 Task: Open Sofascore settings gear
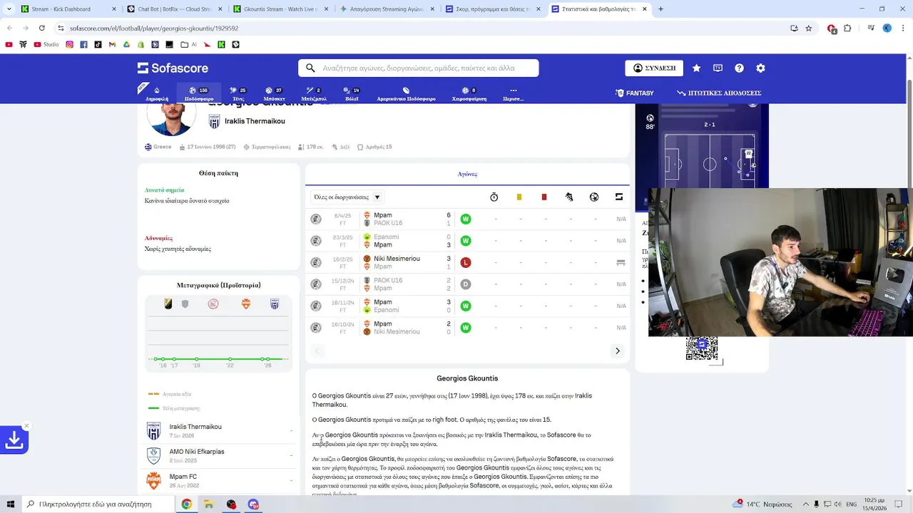point(760,68)
